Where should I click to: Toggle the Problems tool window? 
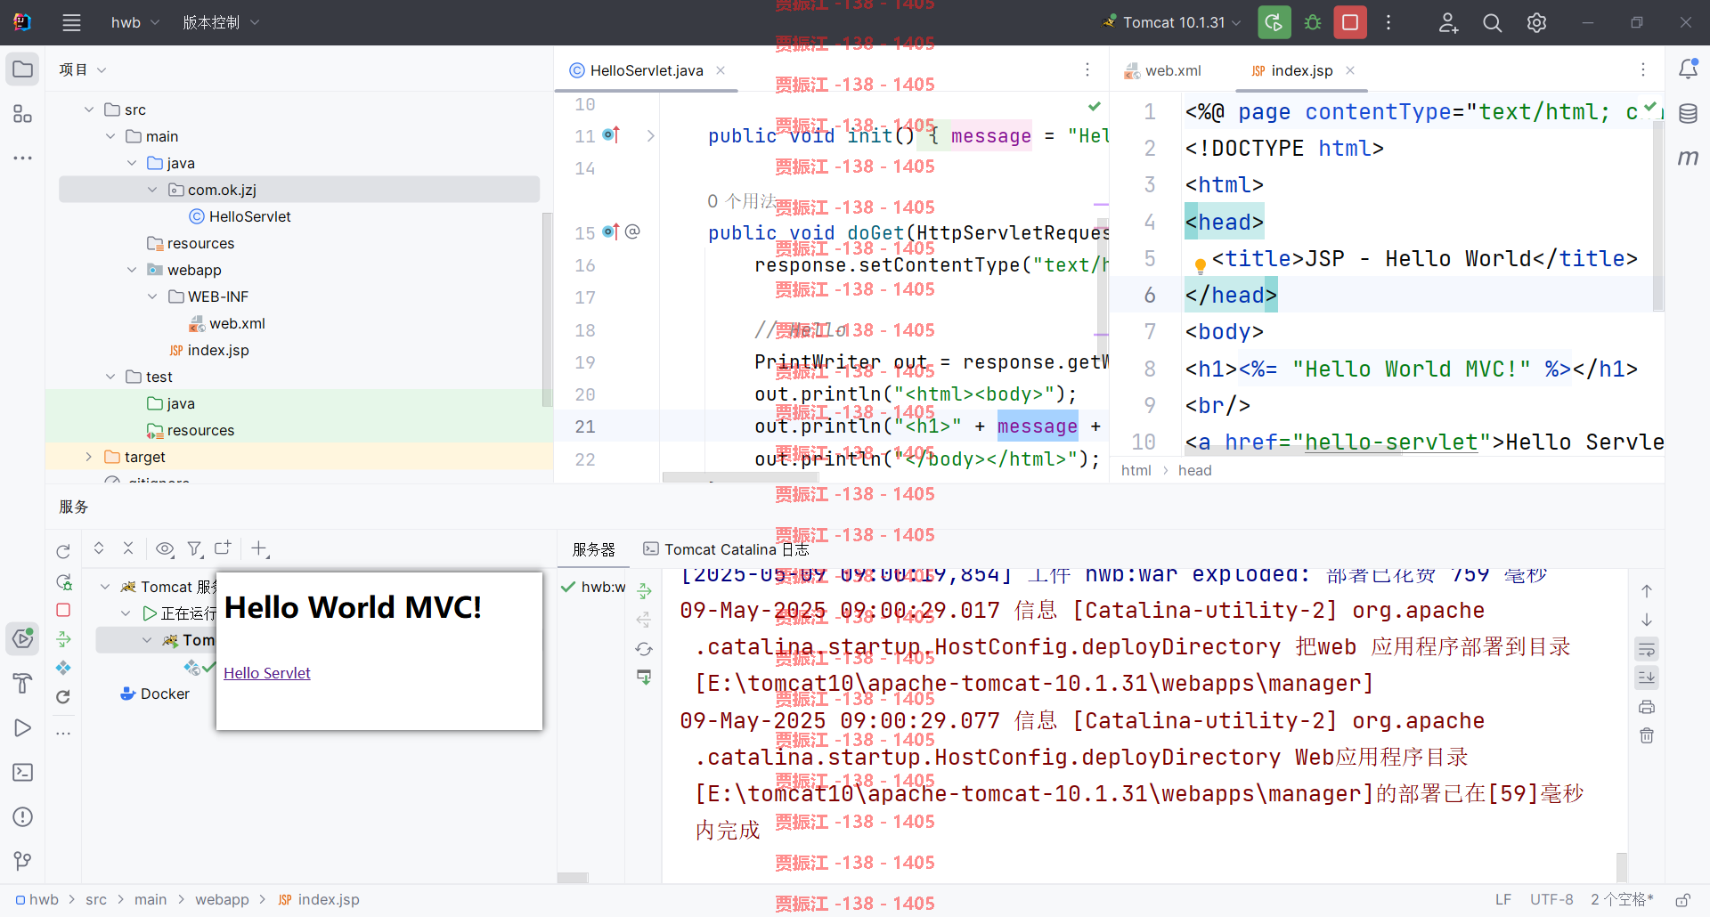coord(22,817)
